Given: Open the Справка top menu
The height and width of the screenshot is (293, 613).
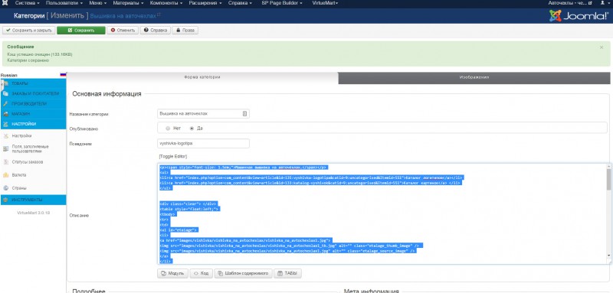Looking at the screenshot, I should coord(240,3).
